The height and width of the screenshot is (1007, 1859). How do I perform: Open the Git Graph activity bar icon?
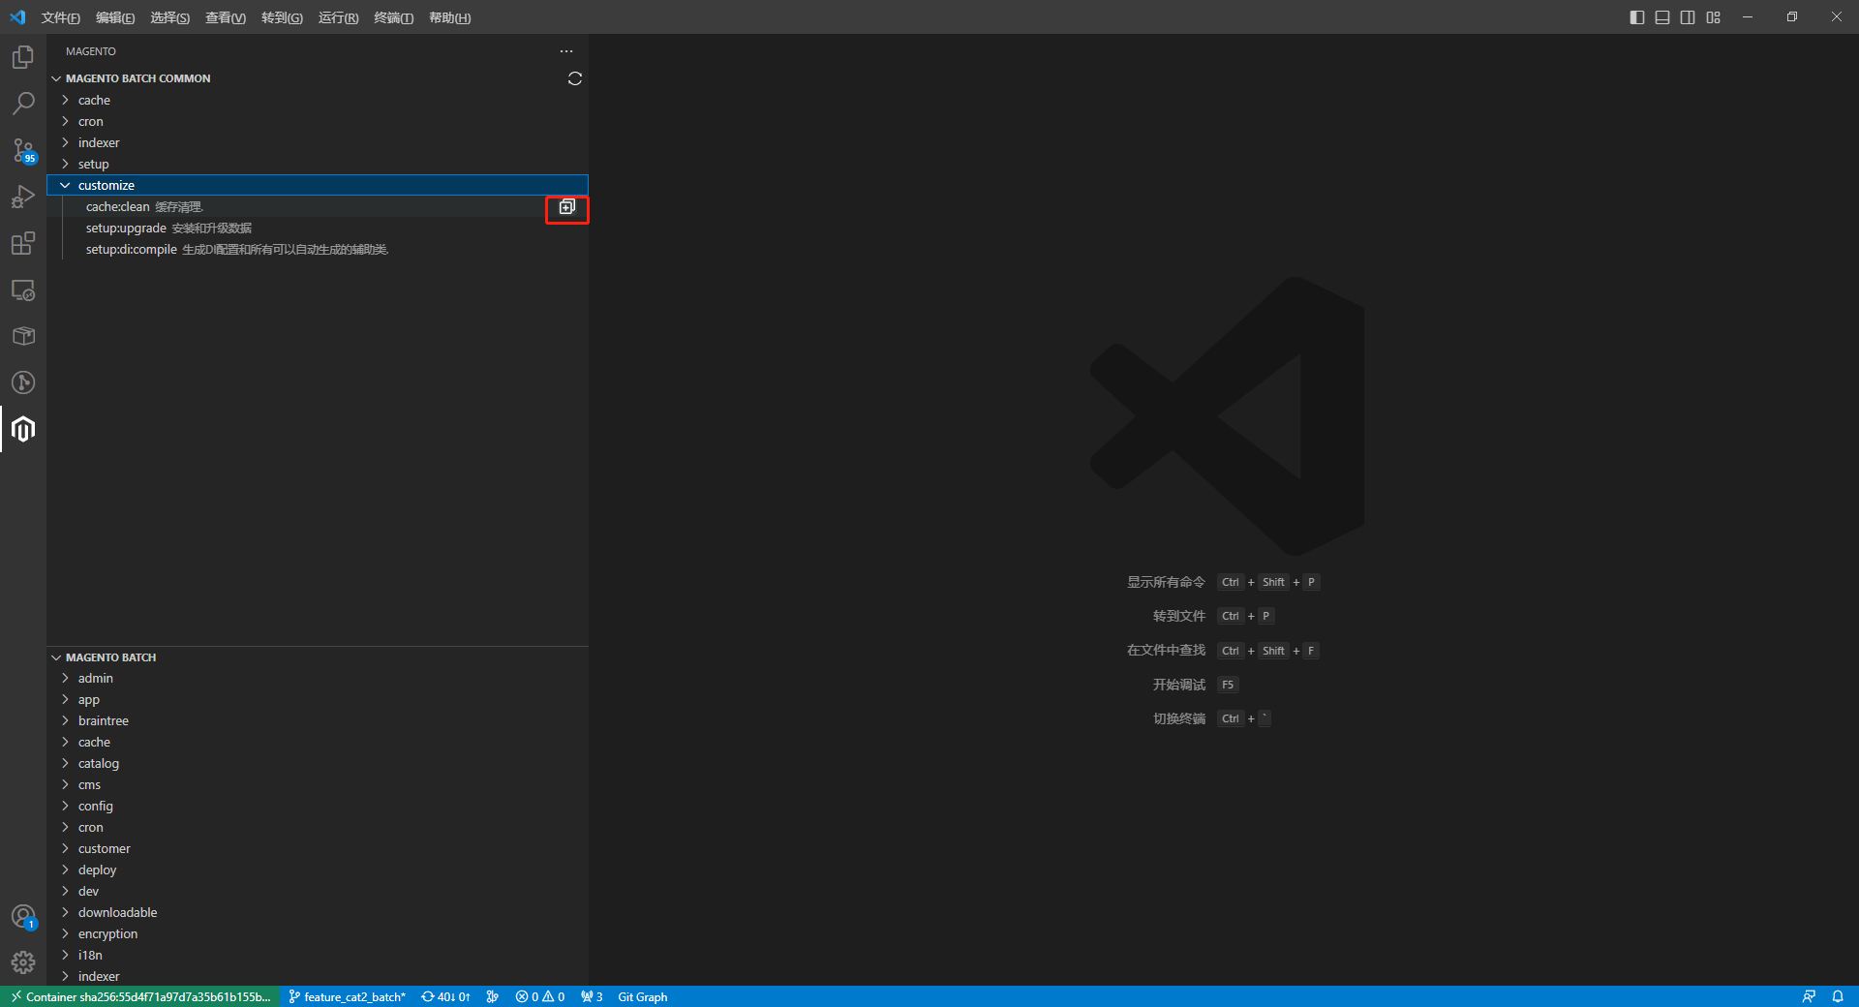(23, 382)
